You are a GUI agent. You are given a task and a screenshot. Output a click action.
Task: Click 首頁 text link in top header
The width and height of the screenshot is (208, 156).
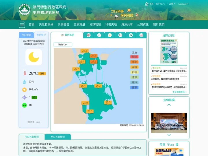click(151, 4)
